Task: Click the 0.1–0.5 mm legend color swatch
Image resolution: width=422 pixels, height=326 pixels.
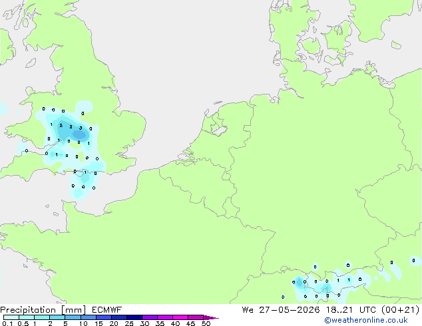Action: click(11, 317)
